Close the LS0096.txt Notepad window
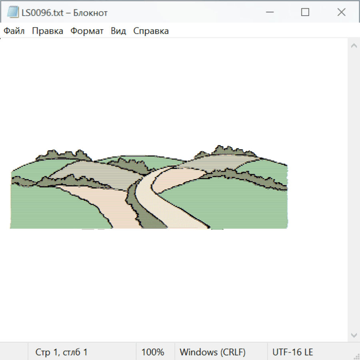The height and width of the screenshot is (360, 360). coord(341,12)
